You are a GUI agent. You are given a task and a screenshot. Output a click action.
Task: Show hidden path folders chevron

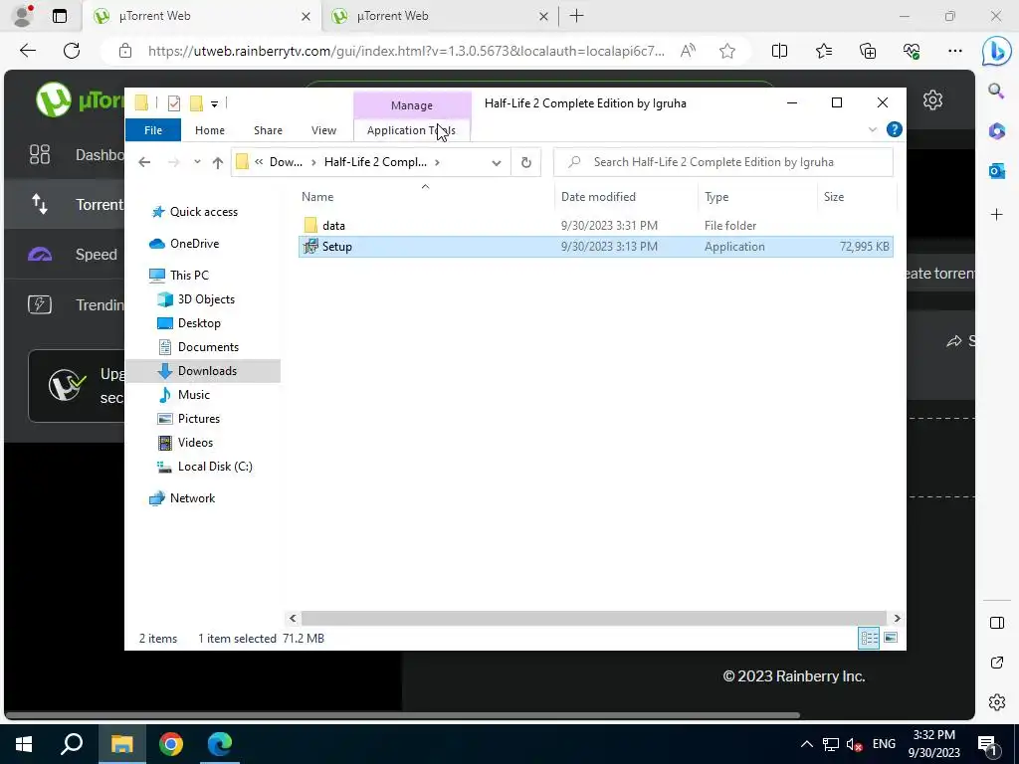pyautogui.click(x=259, y=162)
